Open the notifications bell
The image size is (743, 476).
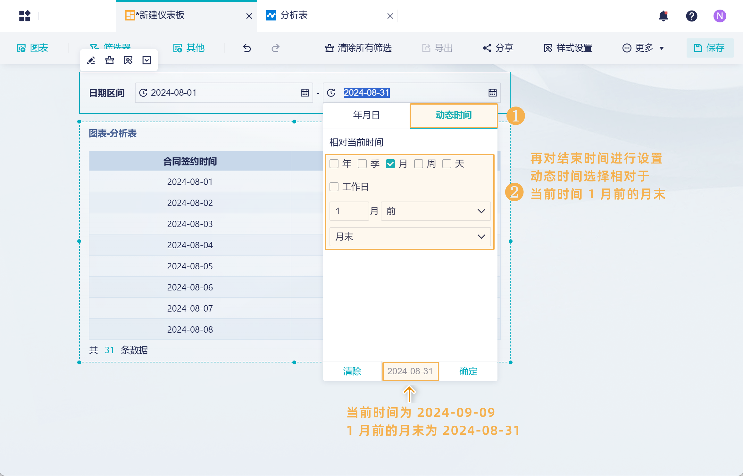point(663,16)
